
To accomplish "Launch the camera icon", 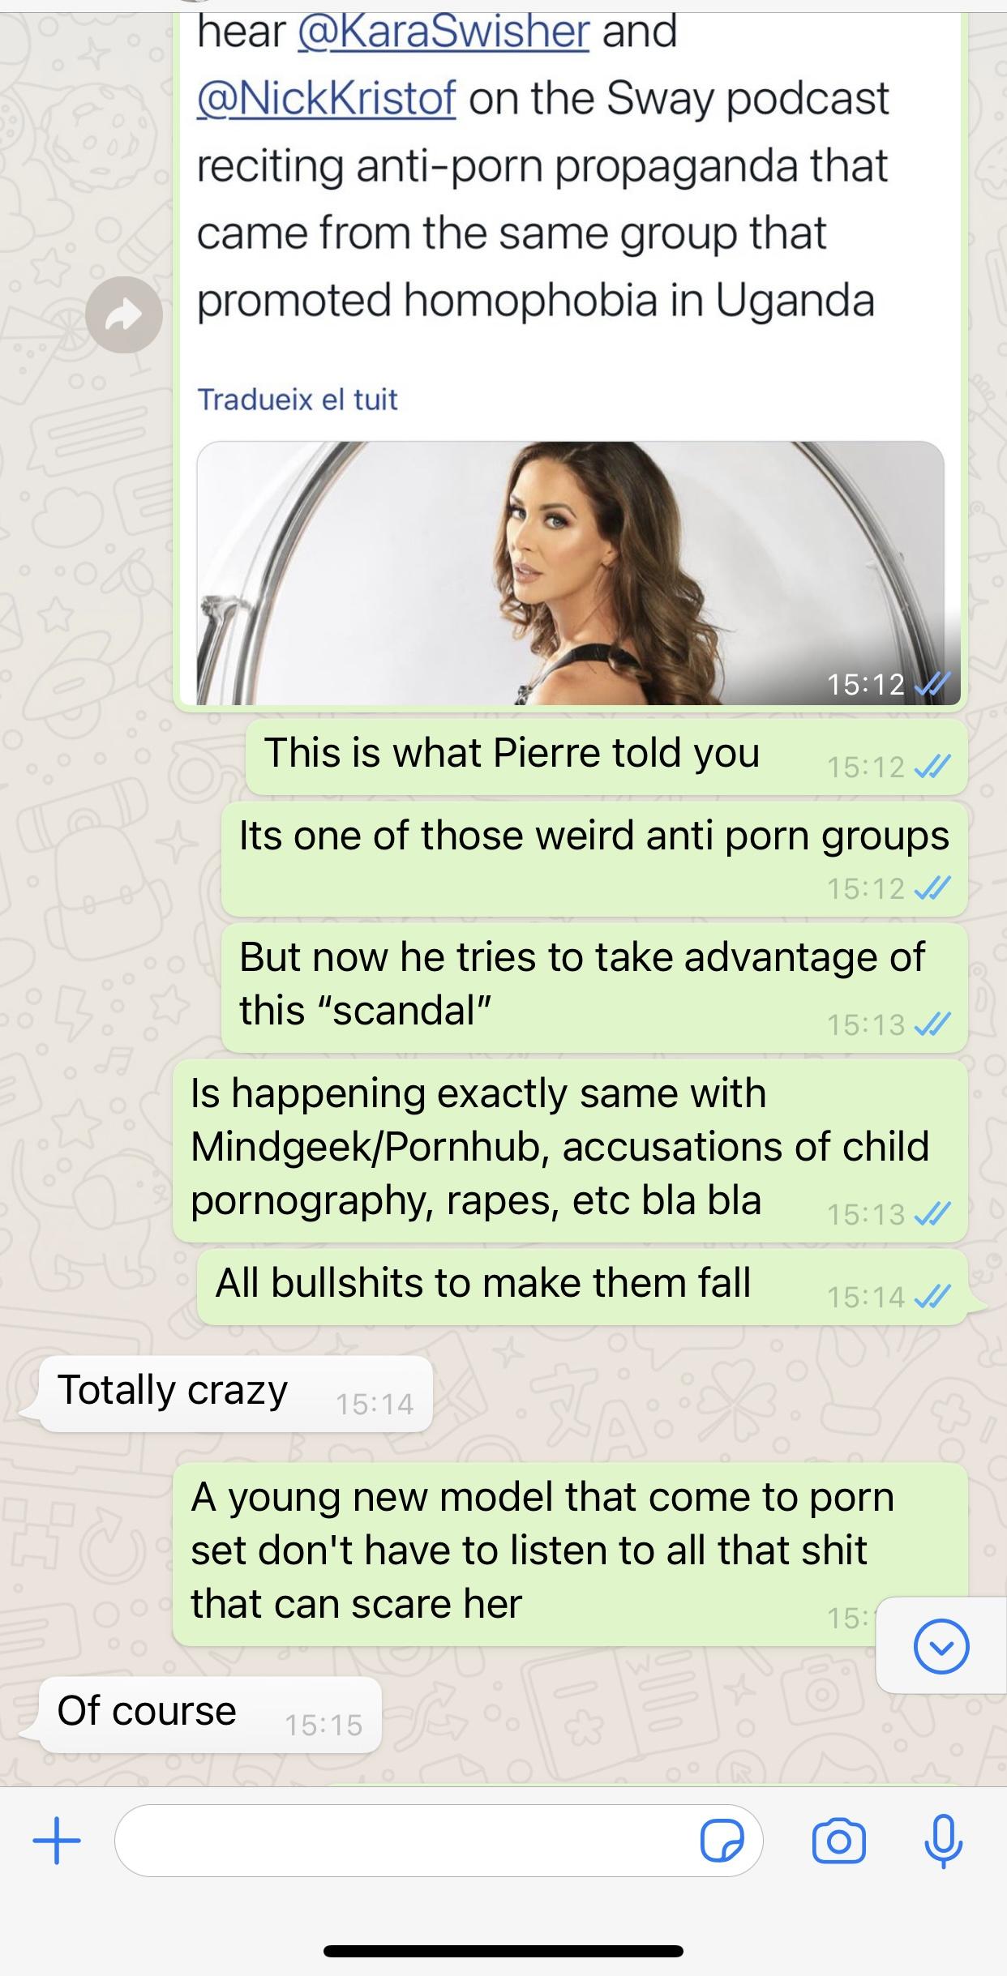I will tap(838, 1841).
